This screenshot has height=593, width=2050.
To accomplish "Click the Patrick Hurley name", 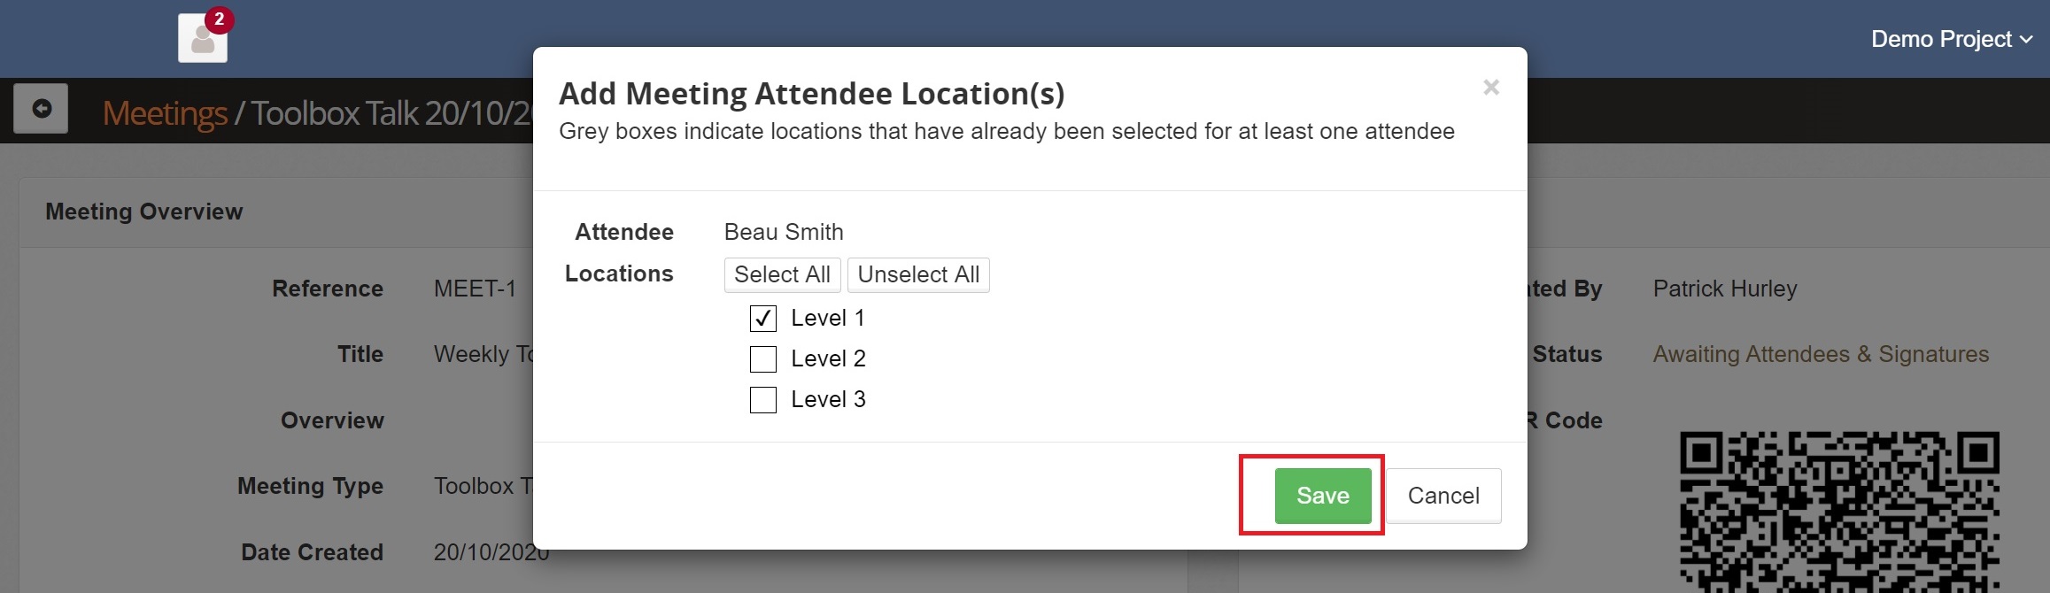I will (1725, 289).
